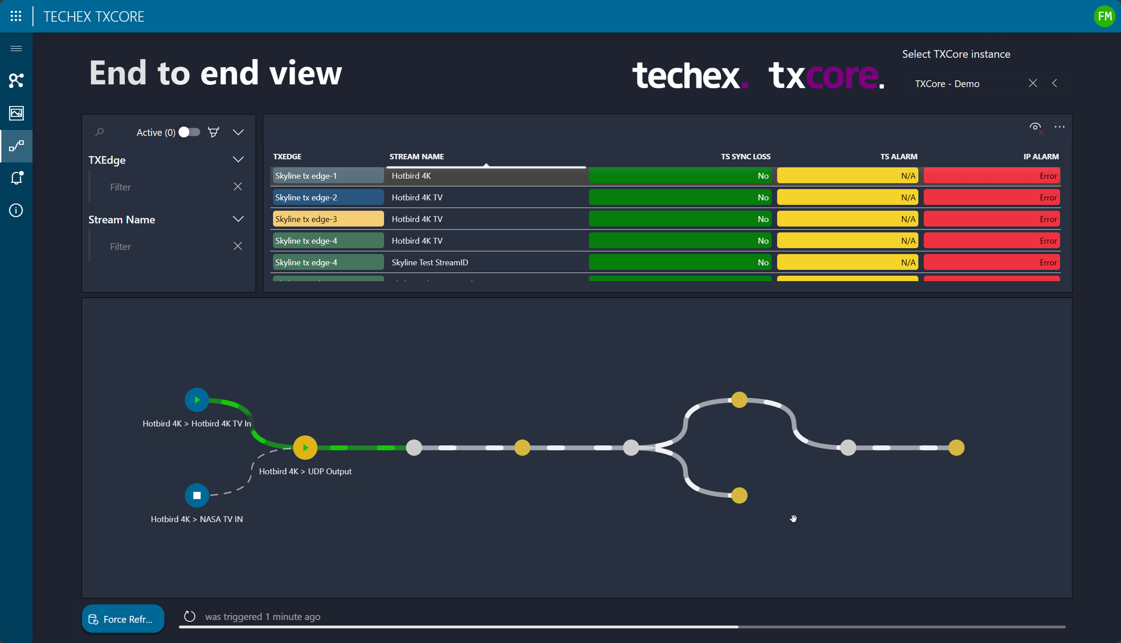The height and width of the screenshot is (643, 1121).
Task: Click the Hotbird 4K TV In play node
Action: (x=197, y=400)
